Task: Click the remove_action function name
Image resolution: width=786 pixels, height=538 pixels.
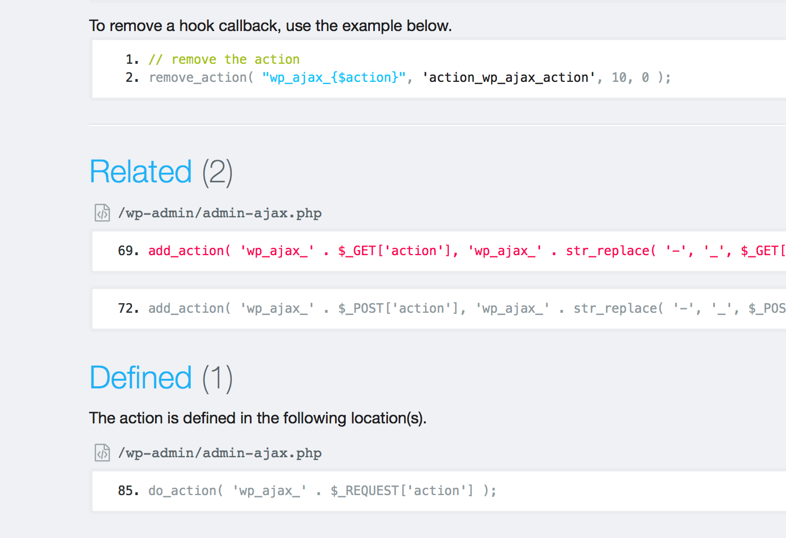Action: (197, 77)
